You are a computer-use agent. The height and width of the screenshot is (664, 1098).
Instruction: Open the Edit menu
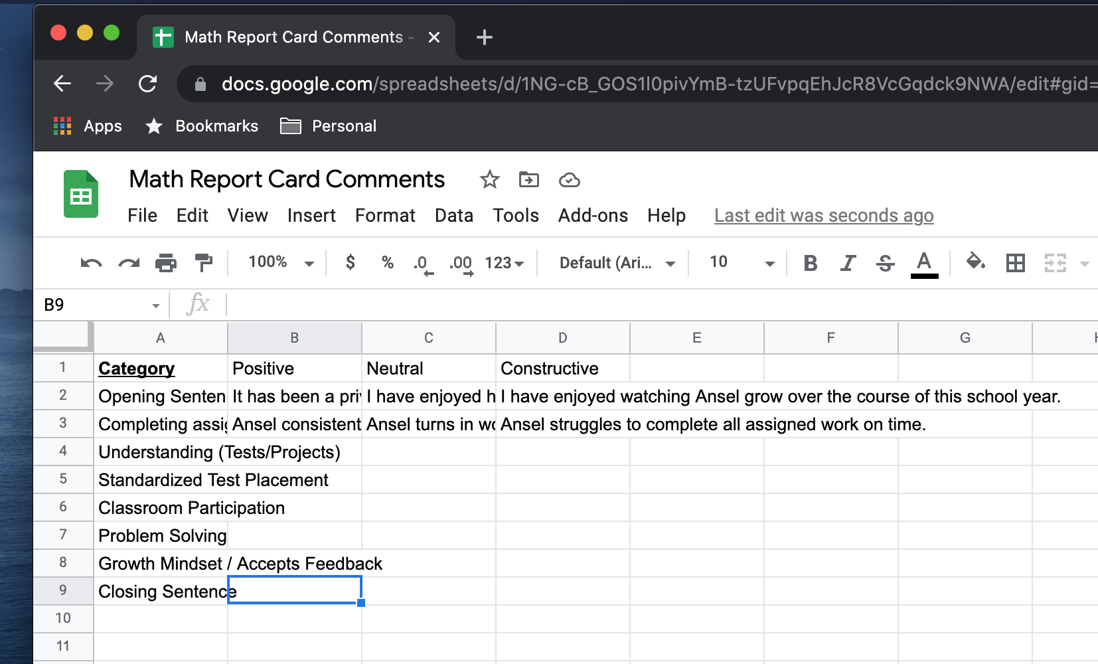(x=192, y=215)
